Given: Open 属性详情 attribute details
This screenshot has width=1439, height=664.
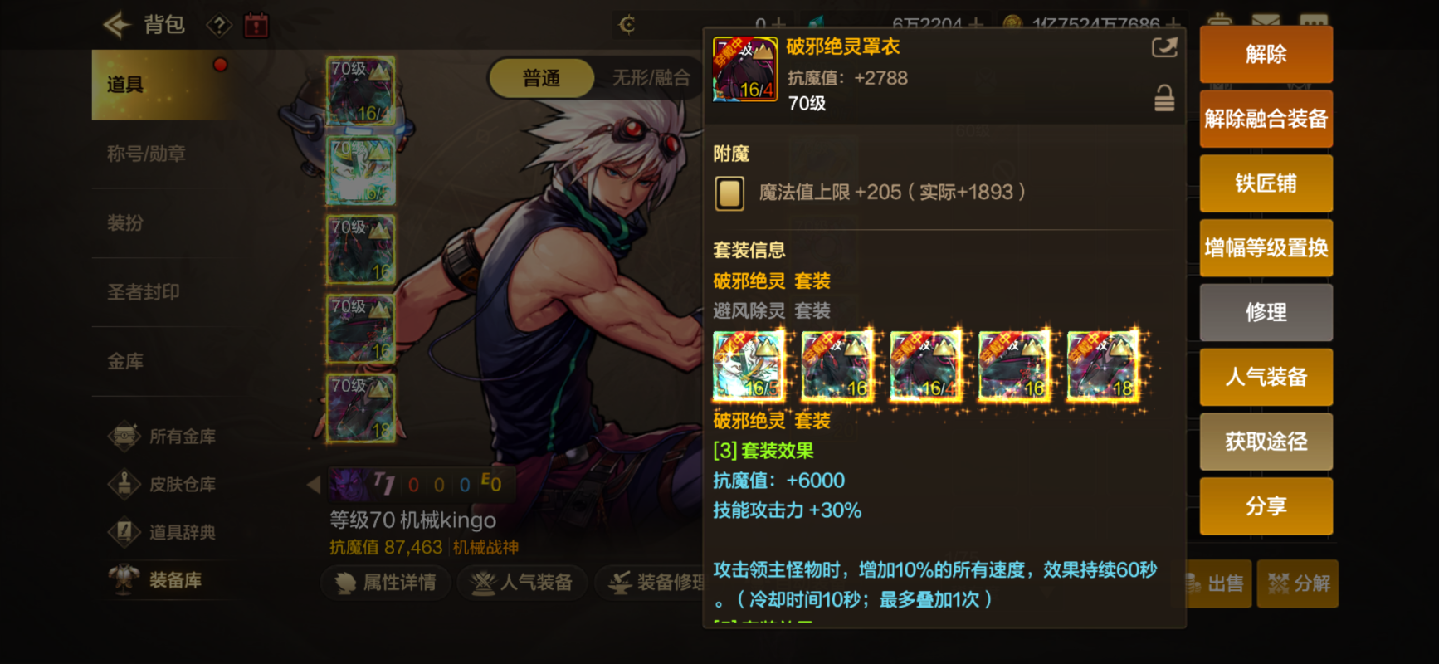Looking at the screenshot, I should (x=386, y=583).
